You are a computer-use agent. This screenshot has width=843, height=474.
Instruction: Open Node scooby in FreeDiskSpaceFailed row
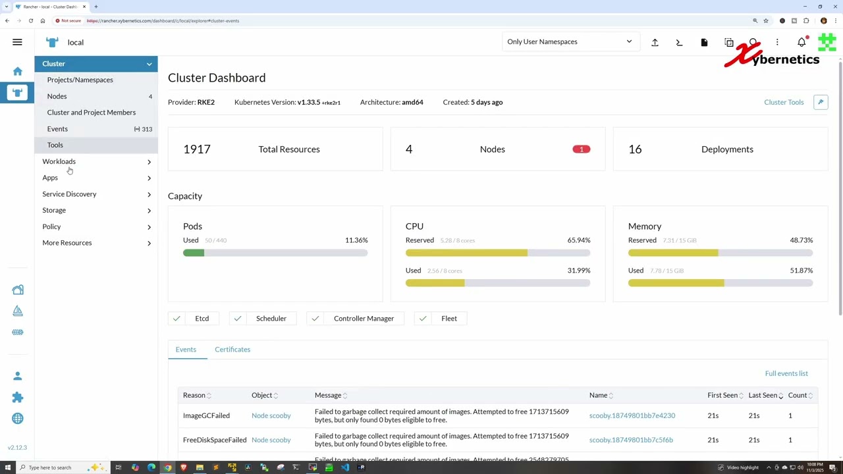(x=271, y=440)
